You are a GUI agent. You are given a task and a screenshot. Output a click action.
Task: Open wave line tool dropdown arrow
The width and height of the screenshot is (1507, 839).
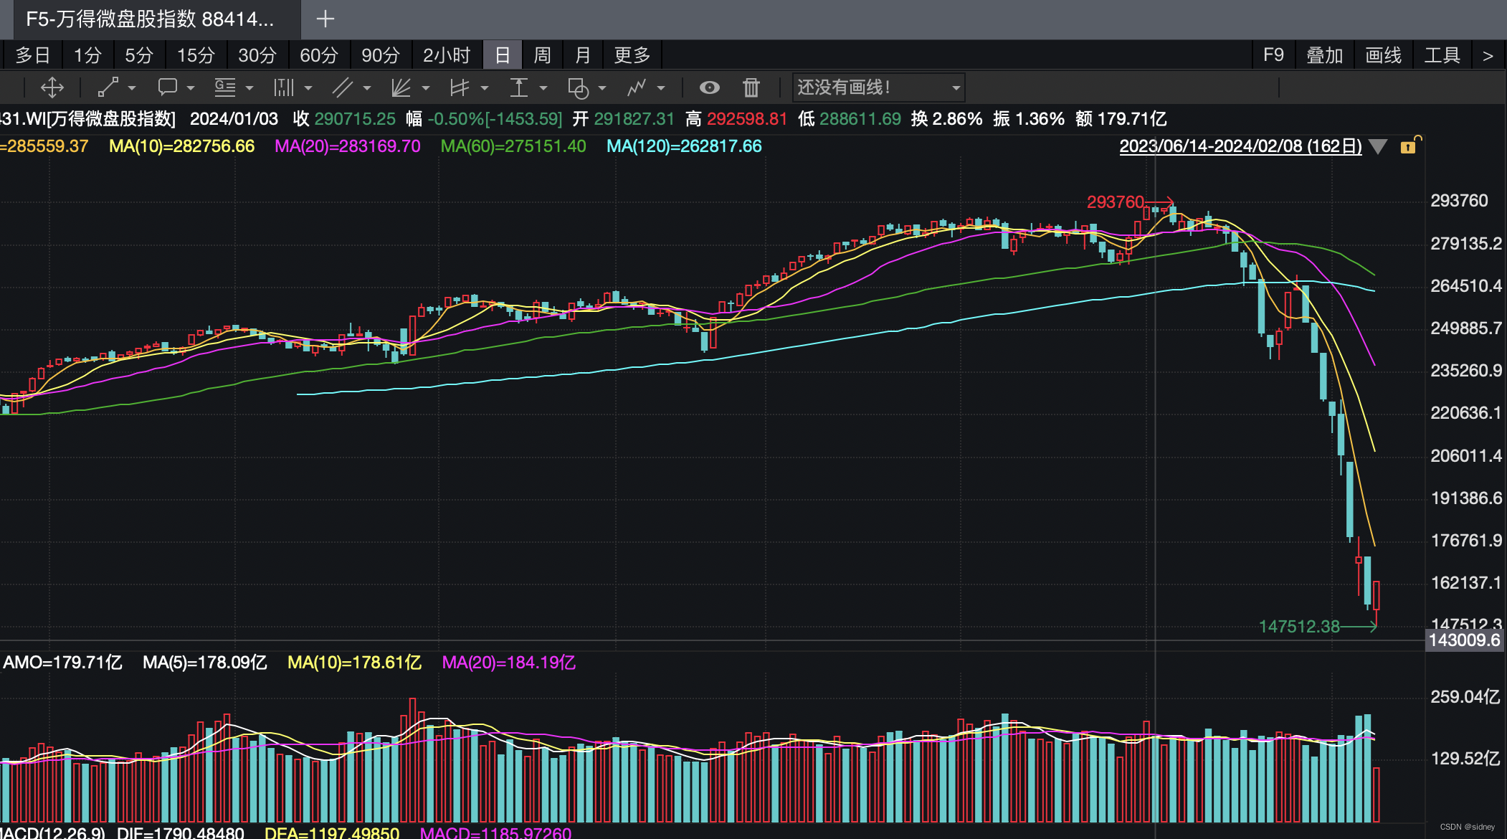[661, 88]
